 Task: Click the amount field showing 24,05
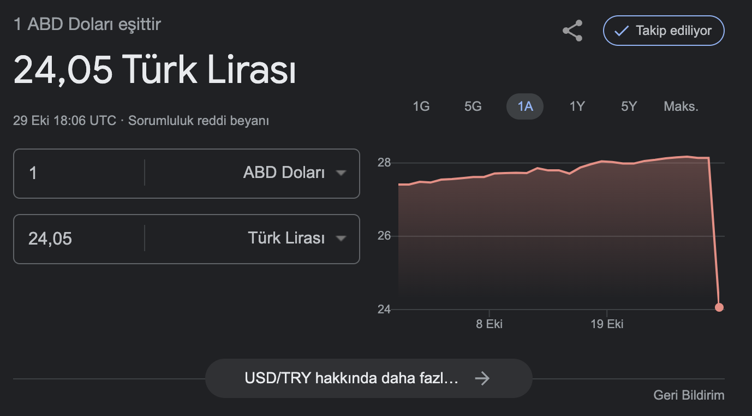click(x=79, y=239)
